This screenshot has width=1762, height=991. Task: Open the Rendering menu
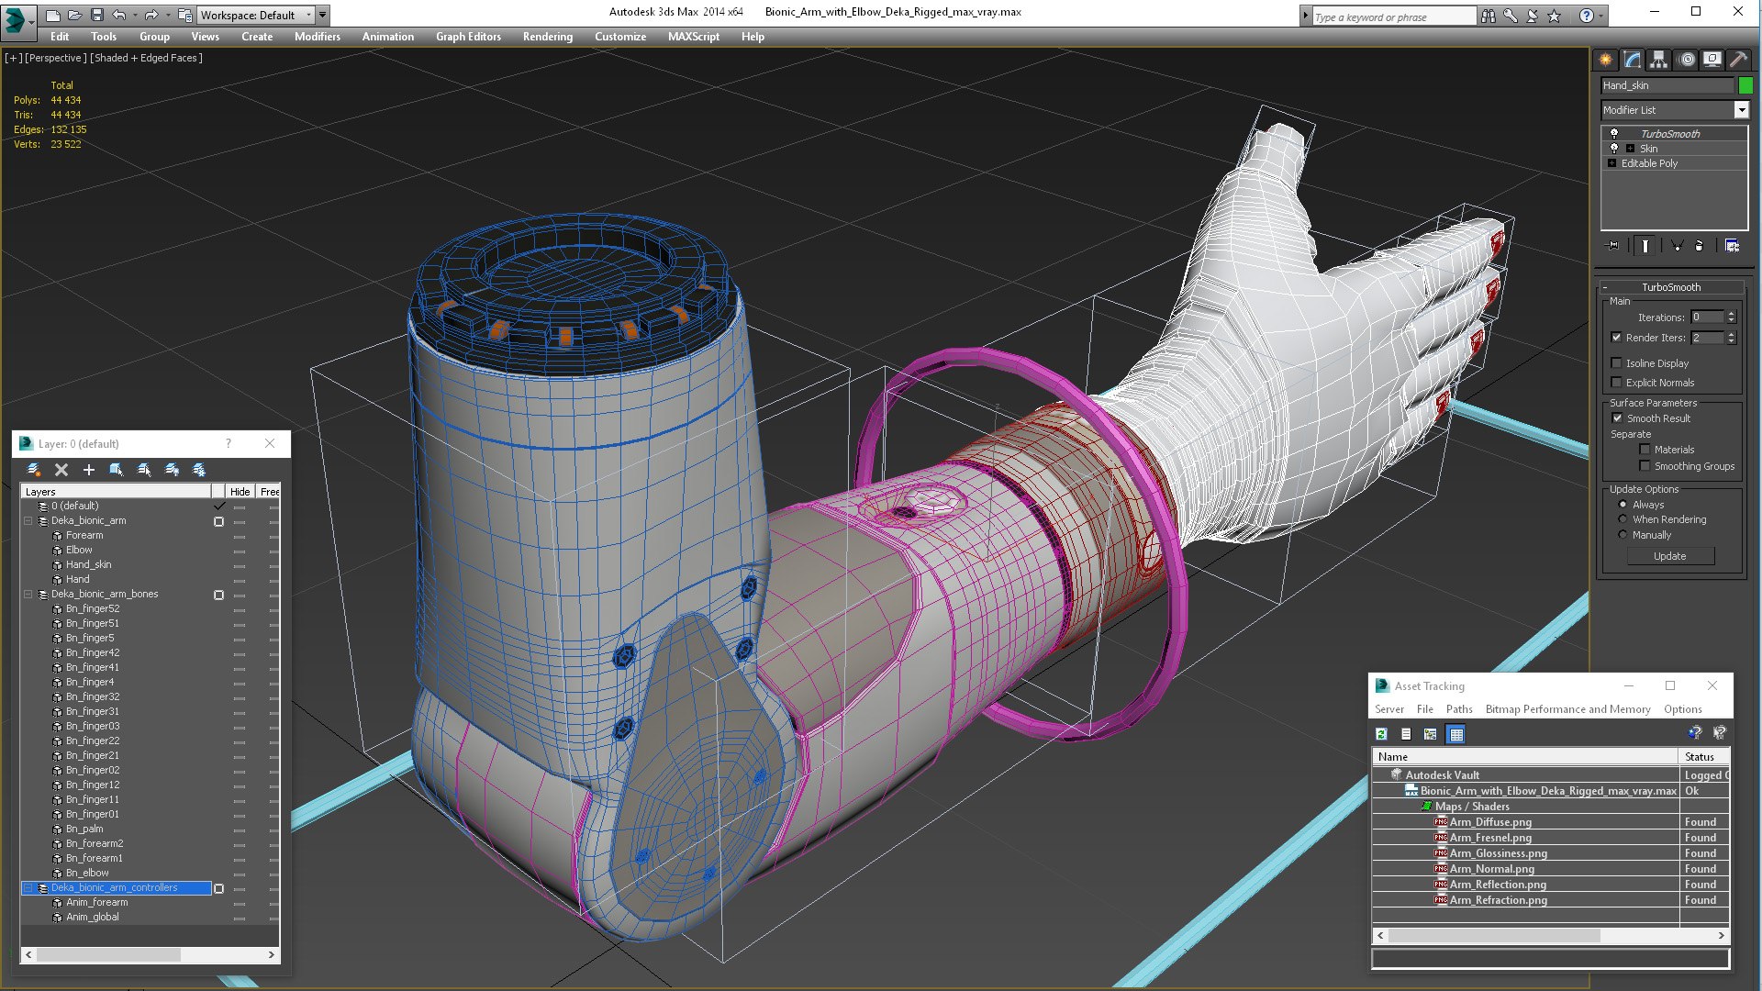point(548,37)
